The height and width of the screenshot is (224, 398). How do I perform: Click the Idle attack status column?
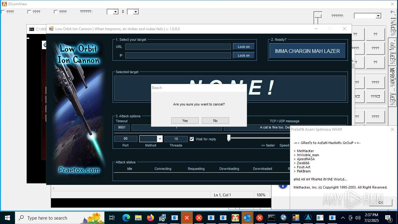click(130, 169)
